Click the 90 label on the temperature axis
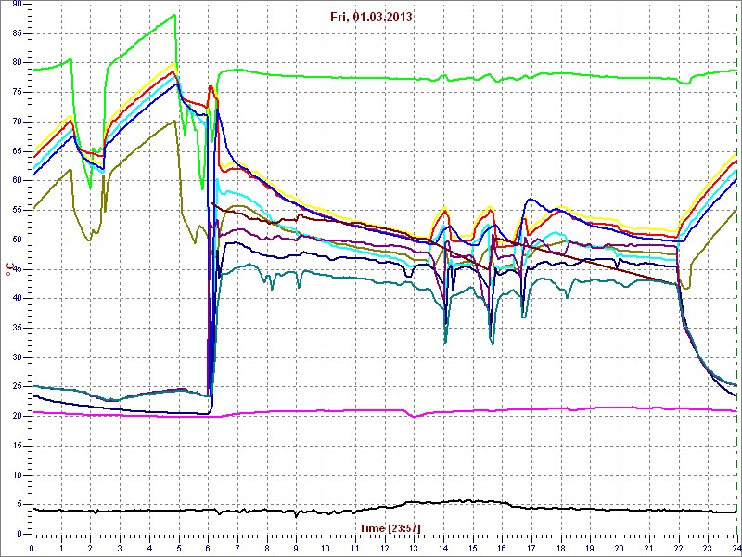The width and height of the screenshot is (742, 557). coord(18,4)
